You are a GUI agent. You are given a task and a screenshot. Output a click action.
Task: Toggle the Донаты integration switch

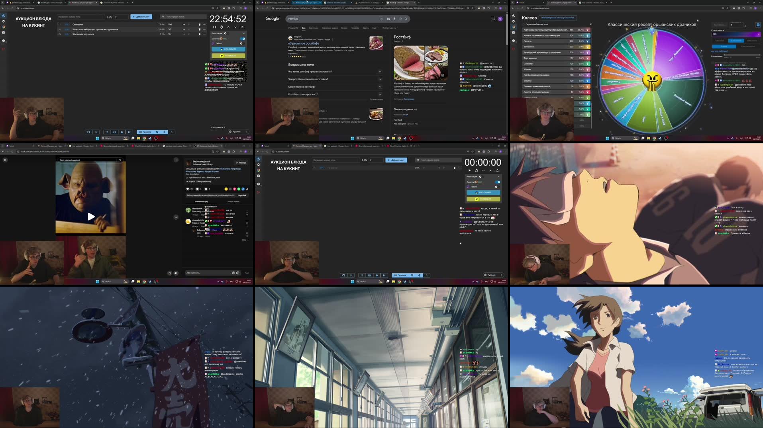242,39
